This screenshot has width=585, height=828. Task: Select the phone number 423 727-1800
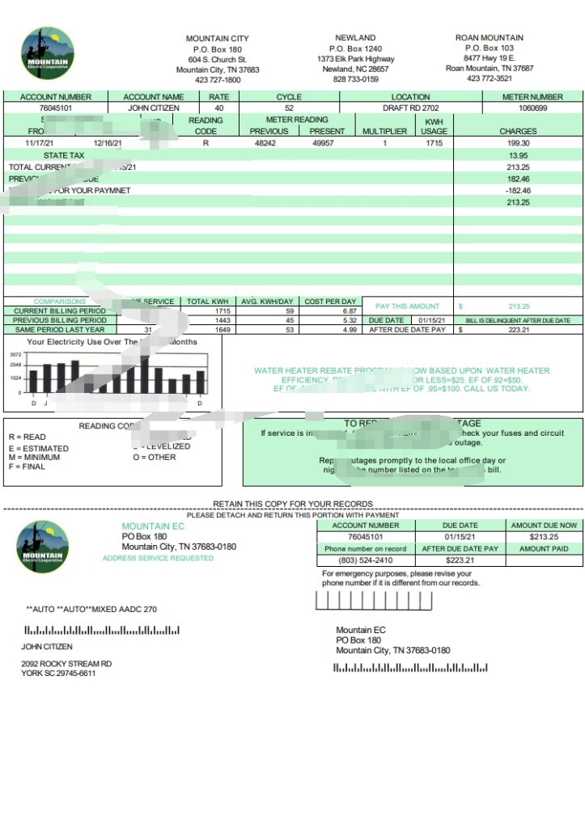click(x=218, y=80)
